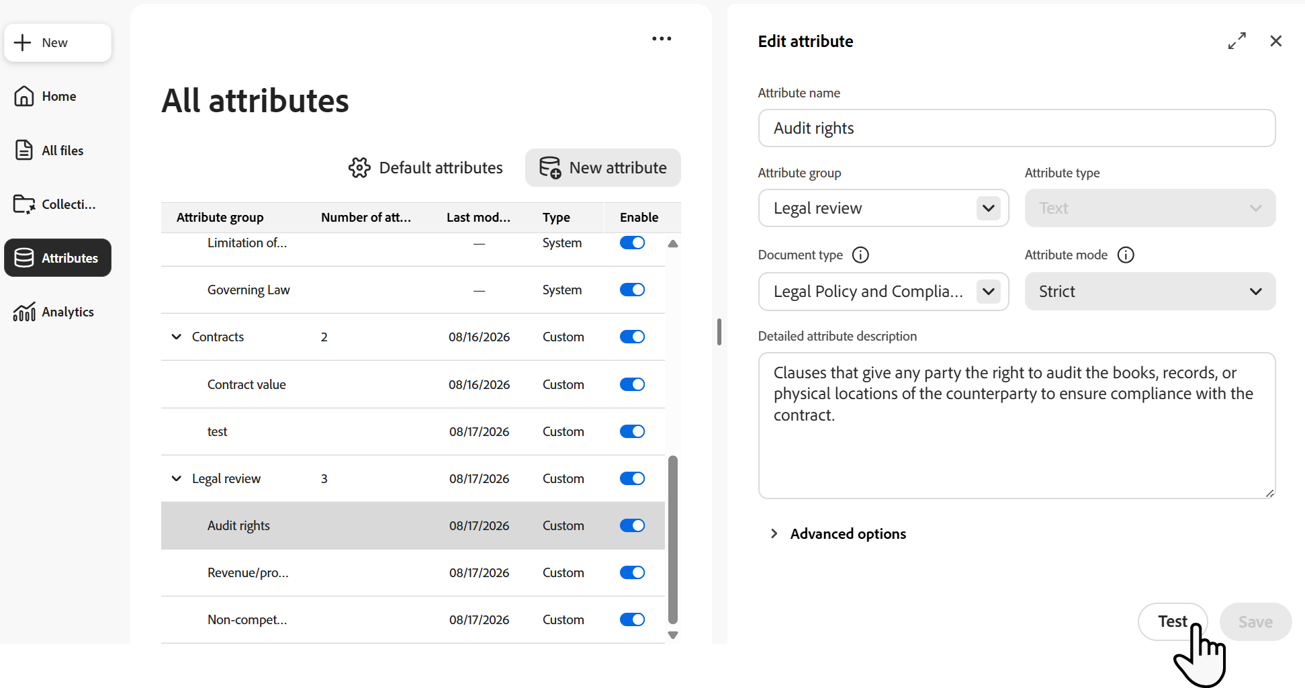Toggle the test attribute enable switch
The height and width of the screenshot is (688, 1305).
click(632, 431)
